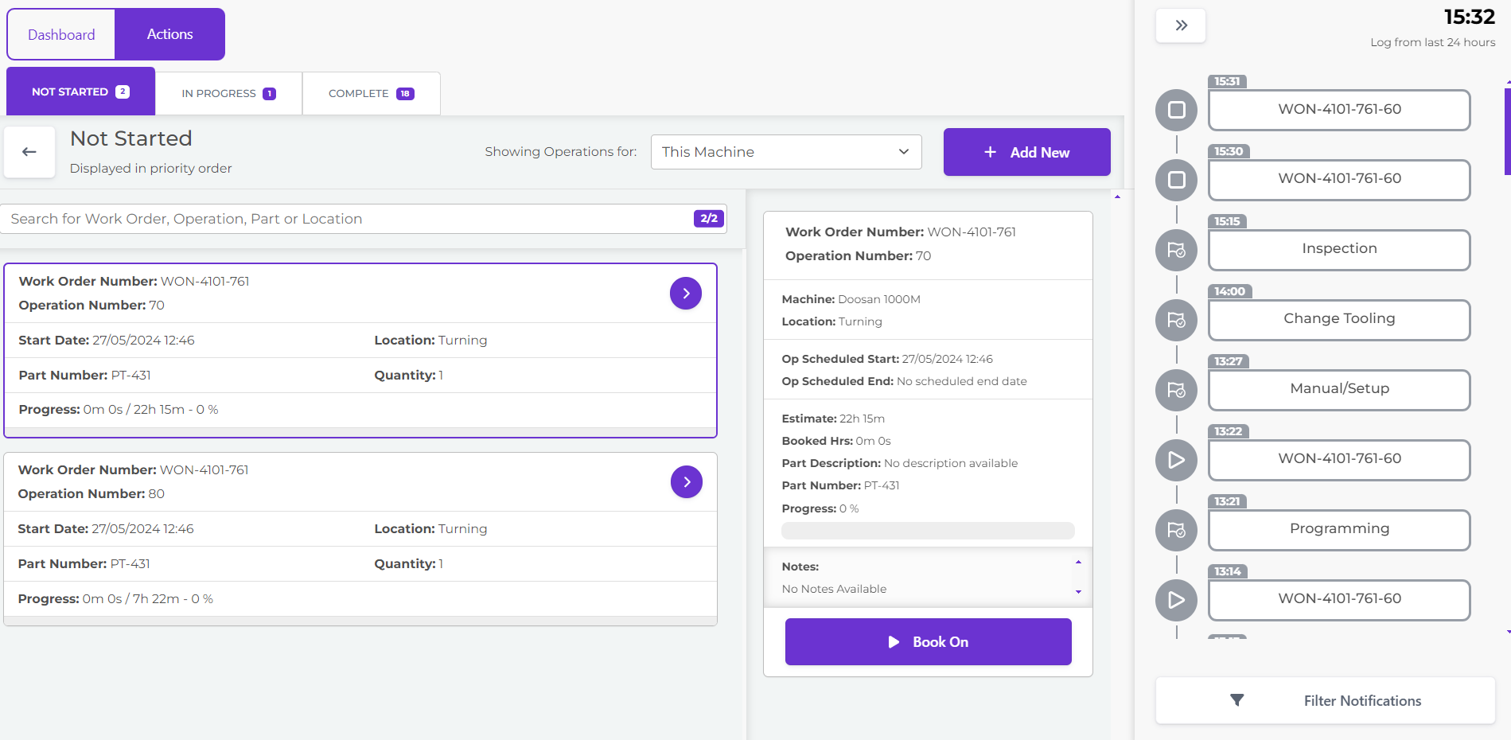The height and width of the screenshot is (740, 1511).
Task: Open operation 80 details arrow
Action: (x=686, y=482)
